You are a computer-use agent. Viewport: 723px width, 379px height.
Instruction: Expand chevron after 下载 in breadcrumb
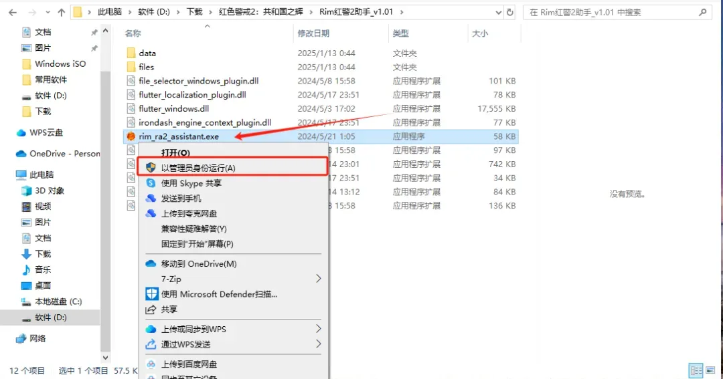[211, 12]
